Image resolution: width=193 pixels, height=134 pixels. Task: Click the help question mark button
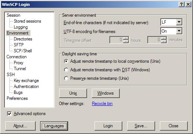(181, 4)
